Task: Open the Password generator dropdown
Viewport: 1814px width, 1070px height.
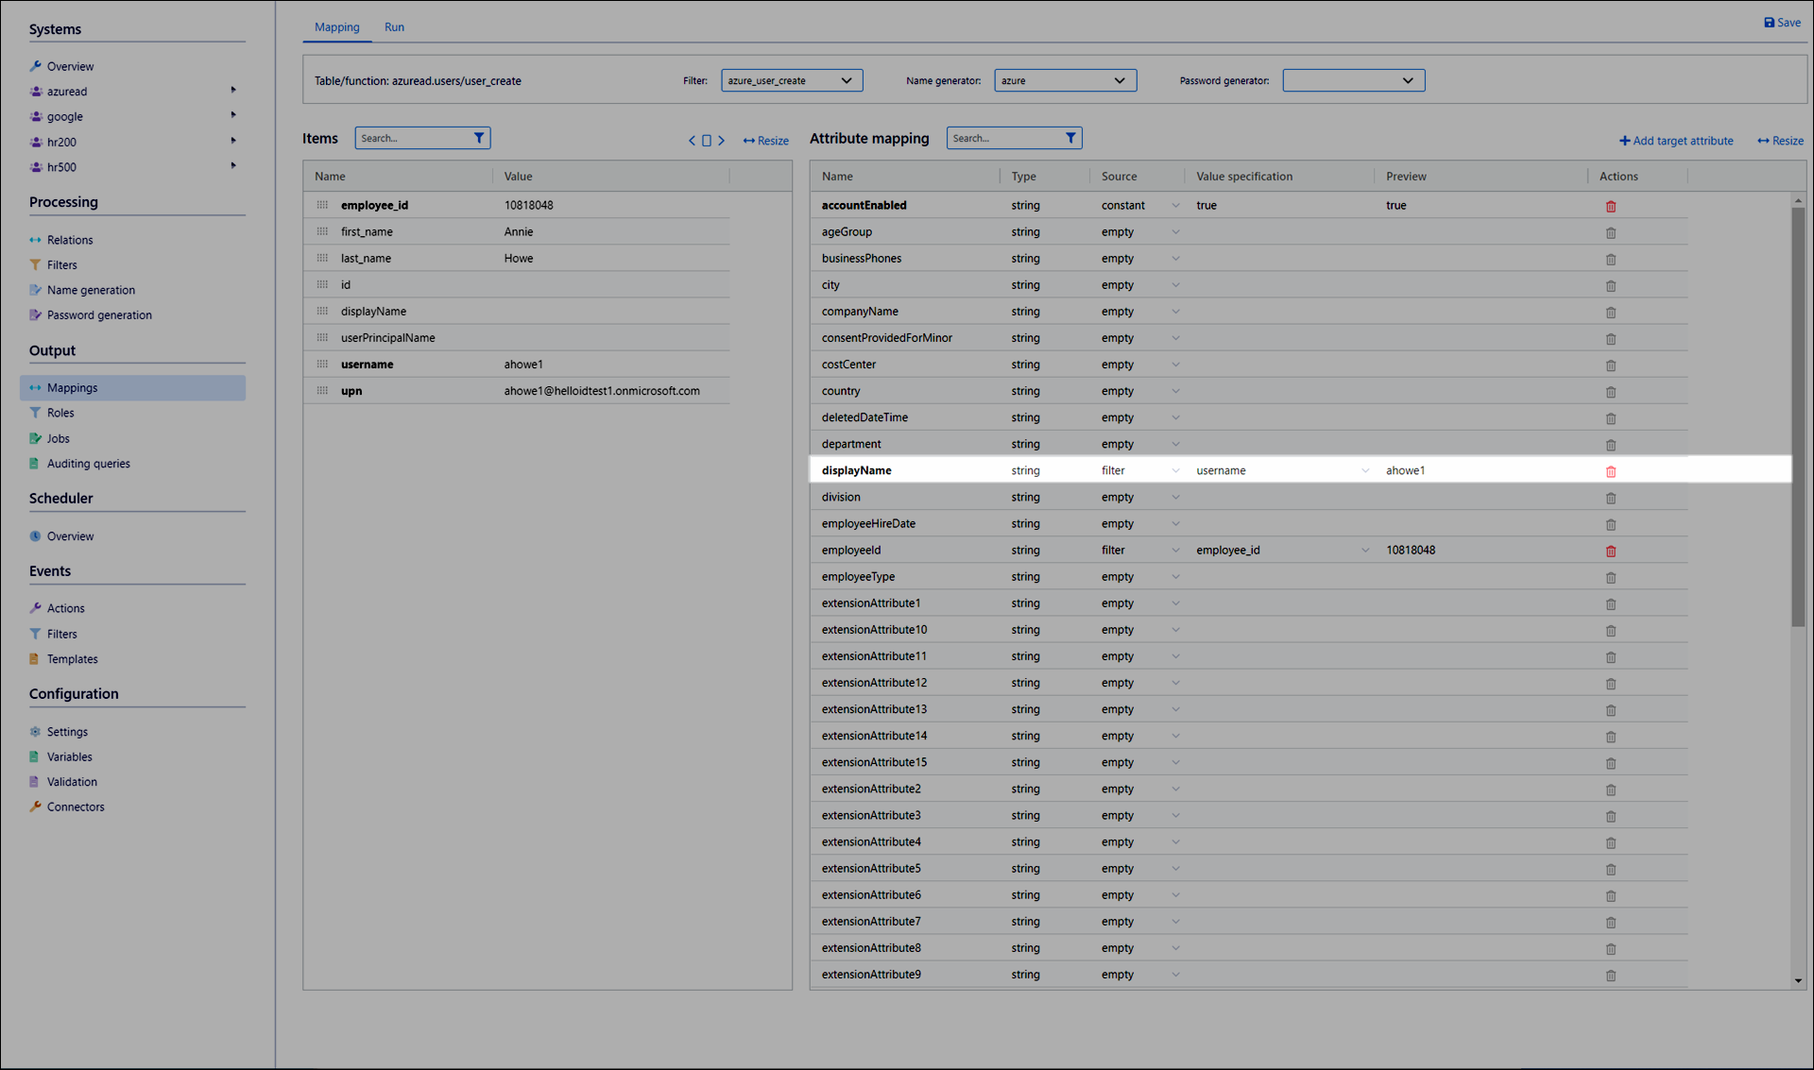Action: [1353, 81]
